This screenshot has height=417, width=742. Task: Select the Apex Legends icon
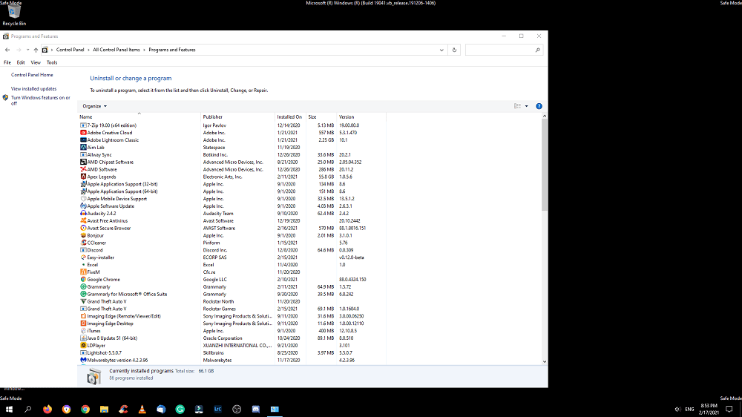coord(83,177)
